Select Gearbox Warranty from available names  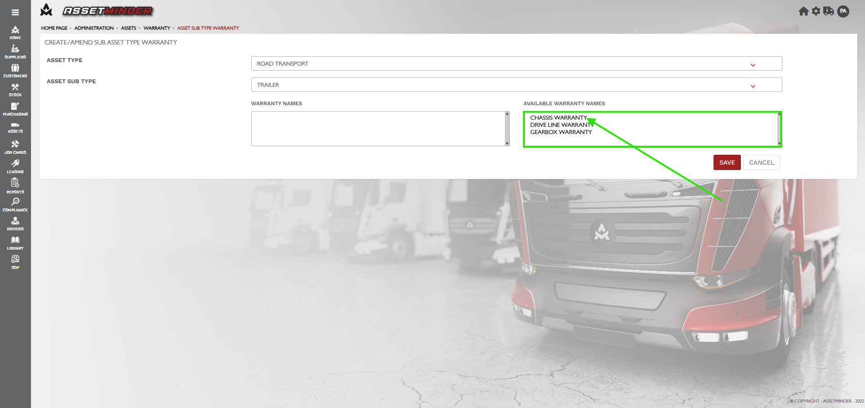561,132
